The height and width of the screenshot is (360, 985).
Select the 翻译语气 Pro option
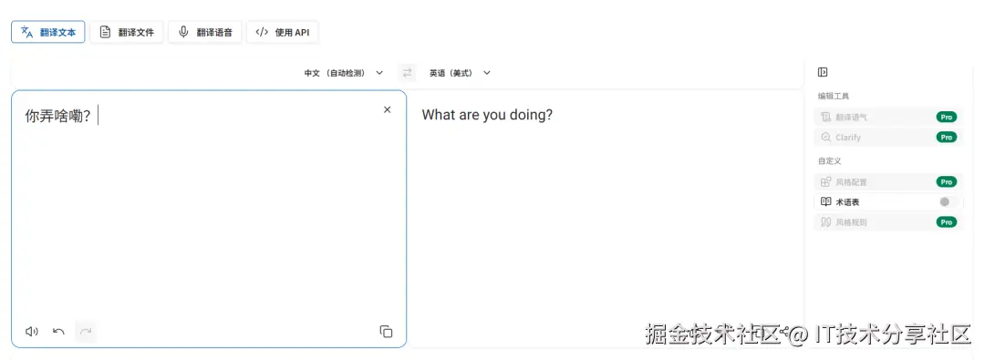coord(888,117)
